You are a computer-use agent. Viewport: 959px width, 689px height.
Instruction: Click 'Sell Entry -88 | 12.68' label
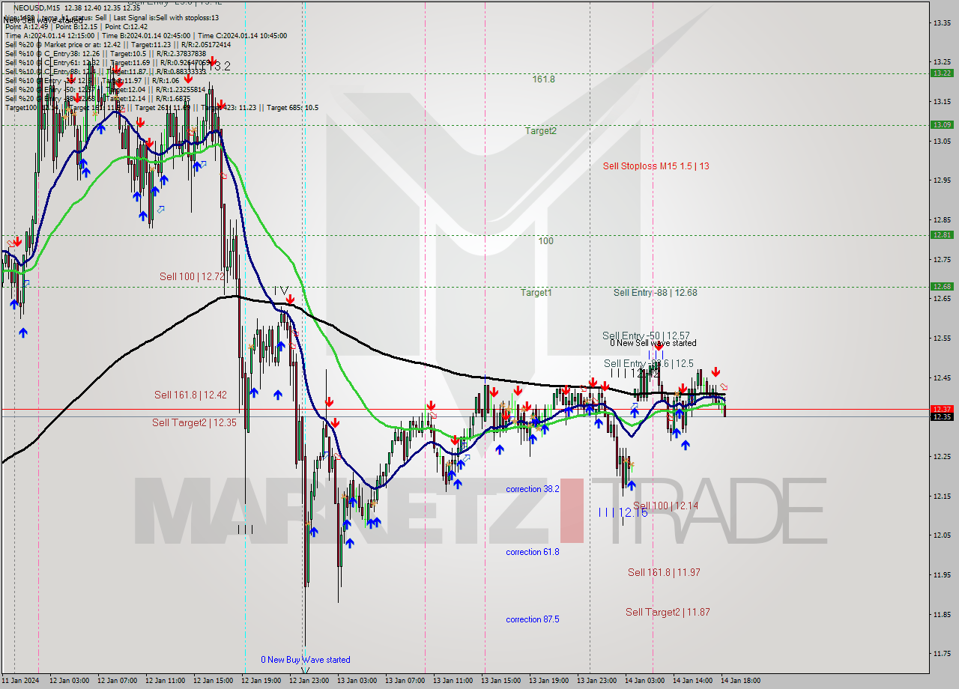pyautogui.click(x=655, y=293)
